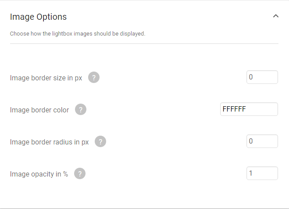
Task: Click the 'Image border size in px' label
Action: tap(46, 78)
